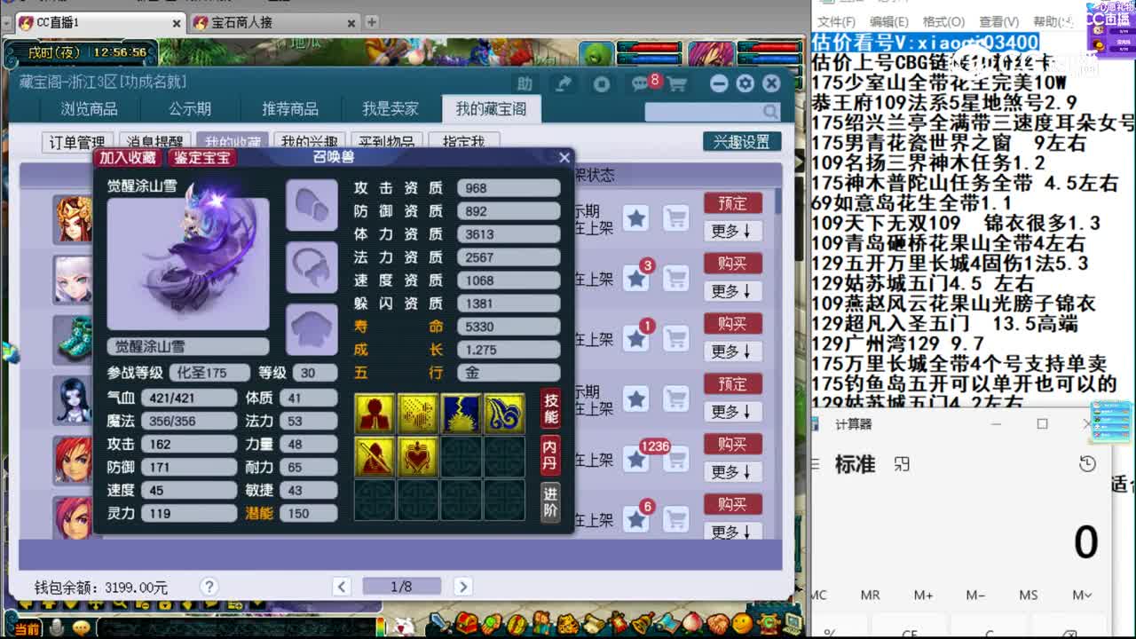This screenshot has width=1136, height=639.
Task: Click the search magnifier icon
Action: point(769,112)
